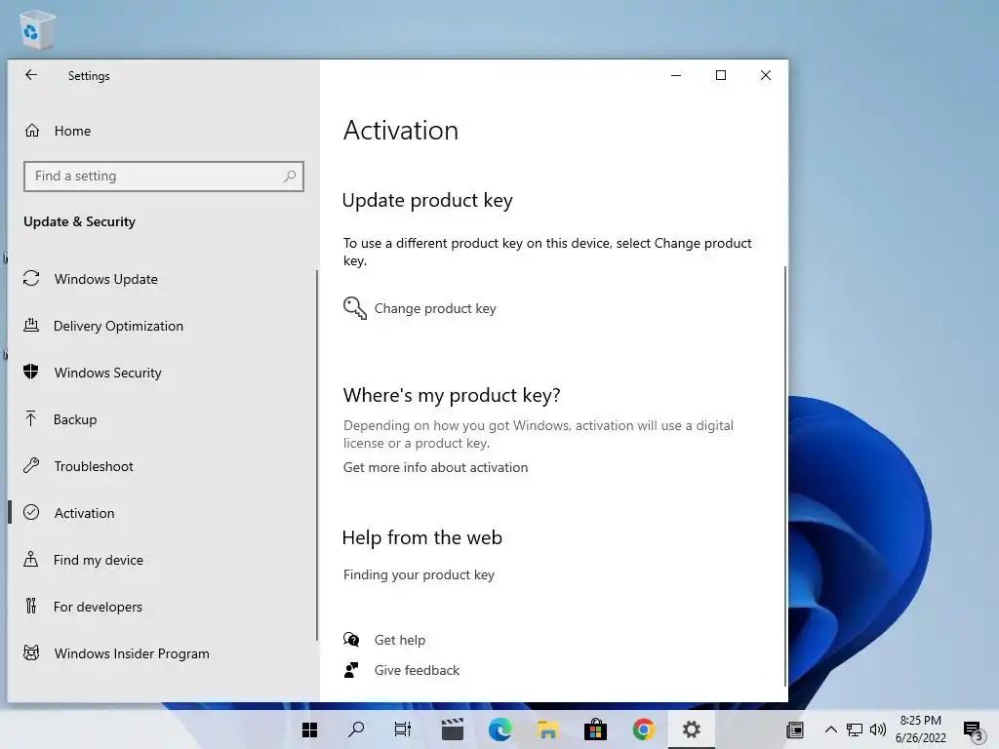This screenshot has height=749, width=999.
Task: Click the key icon beside Change product key
Action: click(x=355, y=308)
